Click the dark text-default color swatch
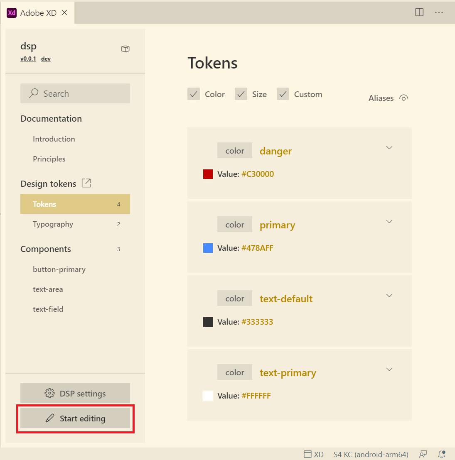455x460 pixels. coord(208,322)
